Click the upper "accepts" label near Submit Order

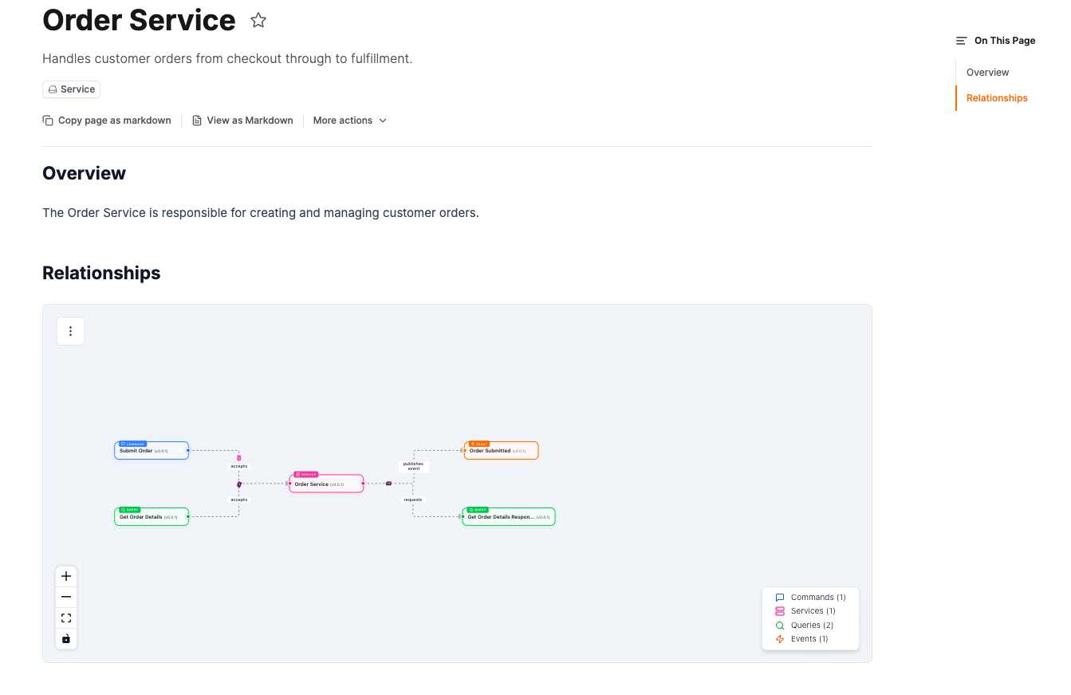pos(239,466)
